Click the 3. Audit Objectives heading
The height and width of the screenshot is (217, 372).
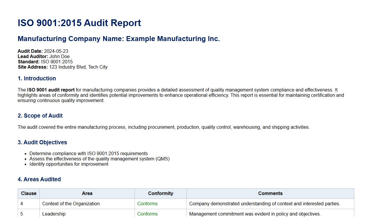tap(42, 142)
